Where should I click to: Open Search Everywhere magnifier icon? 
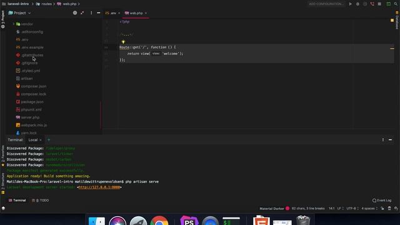[x=396, y=4]
